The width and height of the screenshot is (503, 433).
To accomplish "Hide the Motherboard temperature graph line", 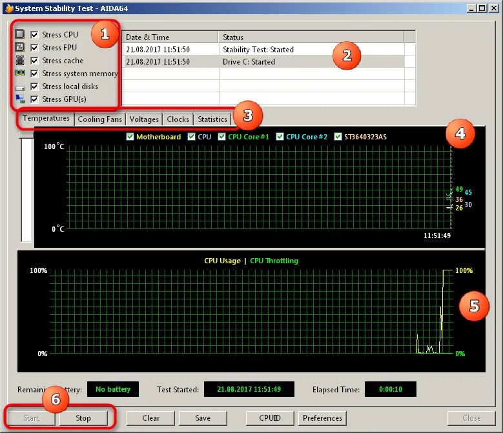I will coord(130,137).
